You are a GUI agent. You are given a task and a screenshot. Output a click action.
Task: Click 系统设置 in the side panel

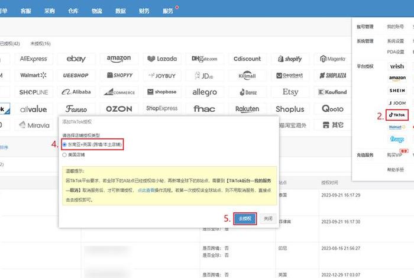(x=395, y=41)
